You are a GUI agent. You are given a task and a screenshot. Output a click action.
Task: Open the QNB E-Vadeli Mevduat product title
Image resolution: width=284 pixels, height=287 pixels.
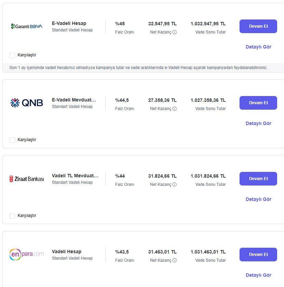point(74,100)
